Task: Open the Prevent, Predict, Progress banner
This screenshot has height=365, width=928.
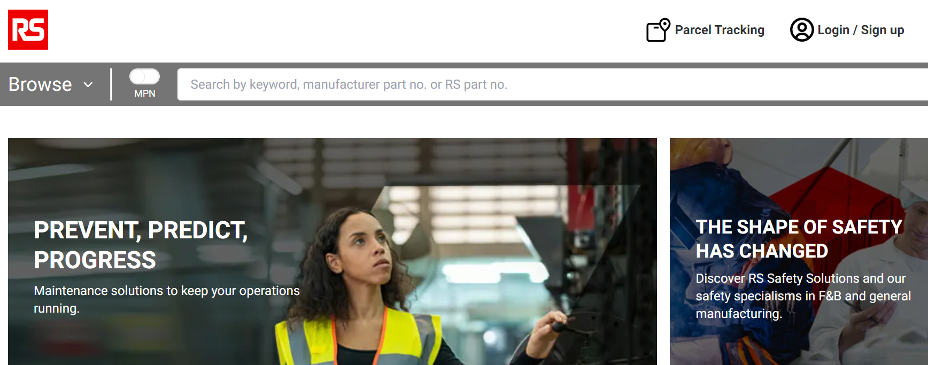Action: (332, 251)
